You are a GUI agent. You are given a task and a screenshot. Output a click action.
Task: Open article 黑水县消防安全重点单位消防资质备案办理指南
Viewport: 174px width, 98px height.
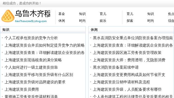tap(133, 38)
